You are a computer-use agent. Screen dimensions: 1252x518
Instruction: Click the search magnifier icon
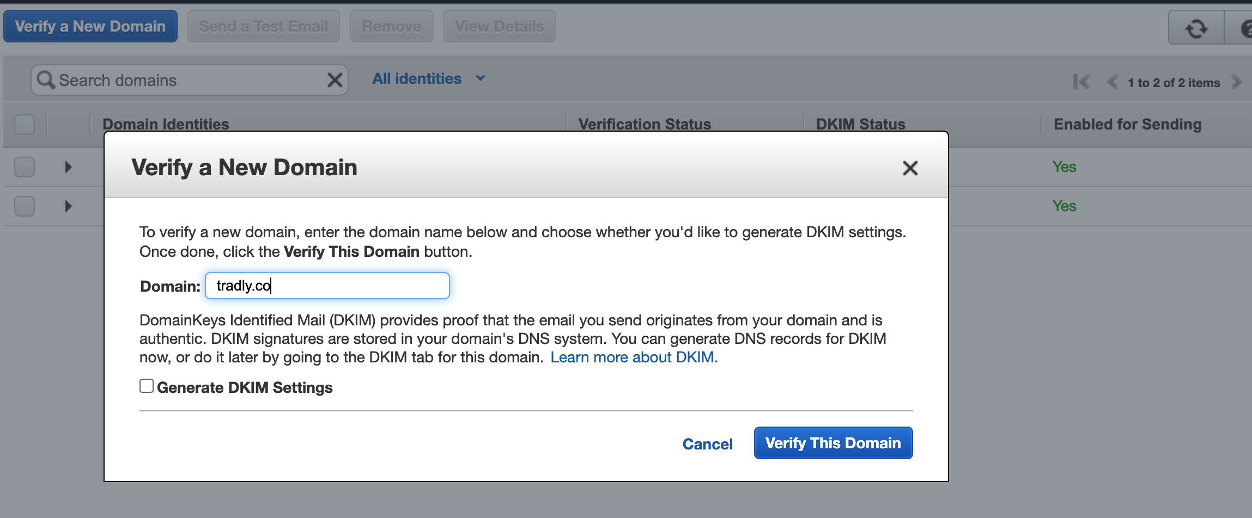pos(46,81)
